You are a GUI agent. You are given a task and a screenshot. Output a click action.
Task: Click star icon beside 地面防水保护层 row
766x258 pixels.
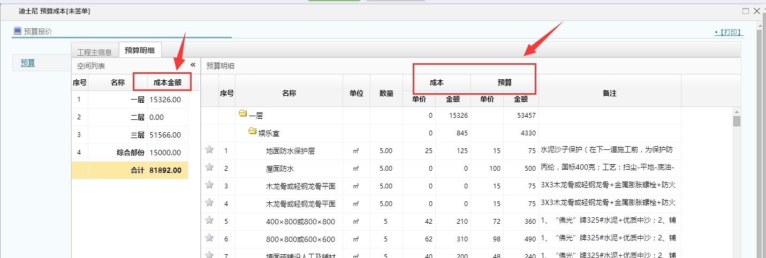click(x=209, y=150)
